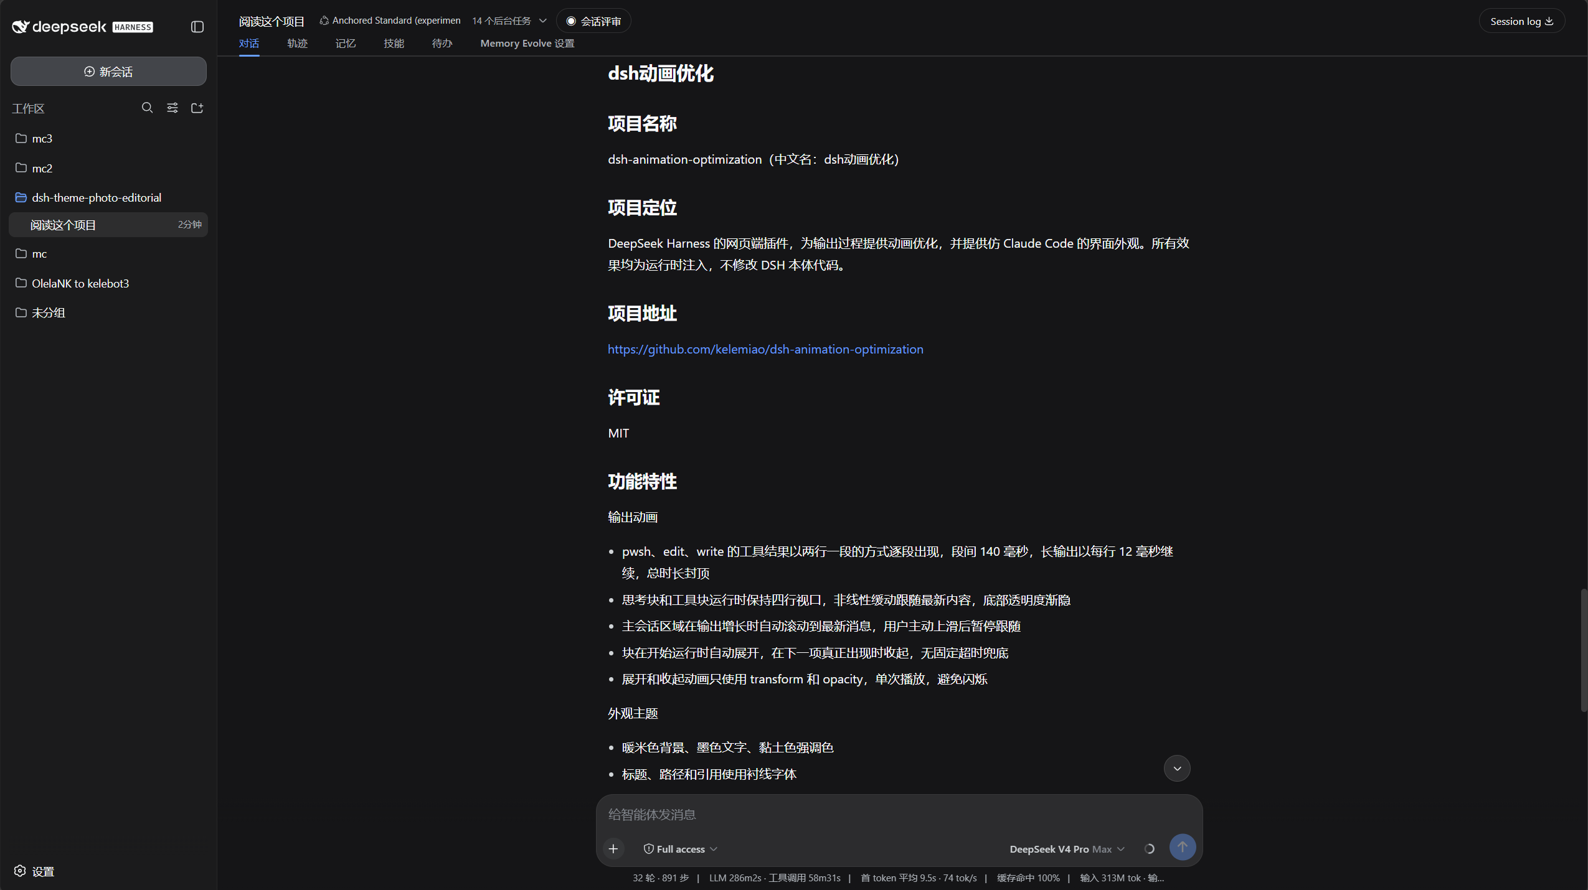Download the Session log
Image resolution: width=1588 pixels, height=890 pixels.
click(x=1521, y=21)
